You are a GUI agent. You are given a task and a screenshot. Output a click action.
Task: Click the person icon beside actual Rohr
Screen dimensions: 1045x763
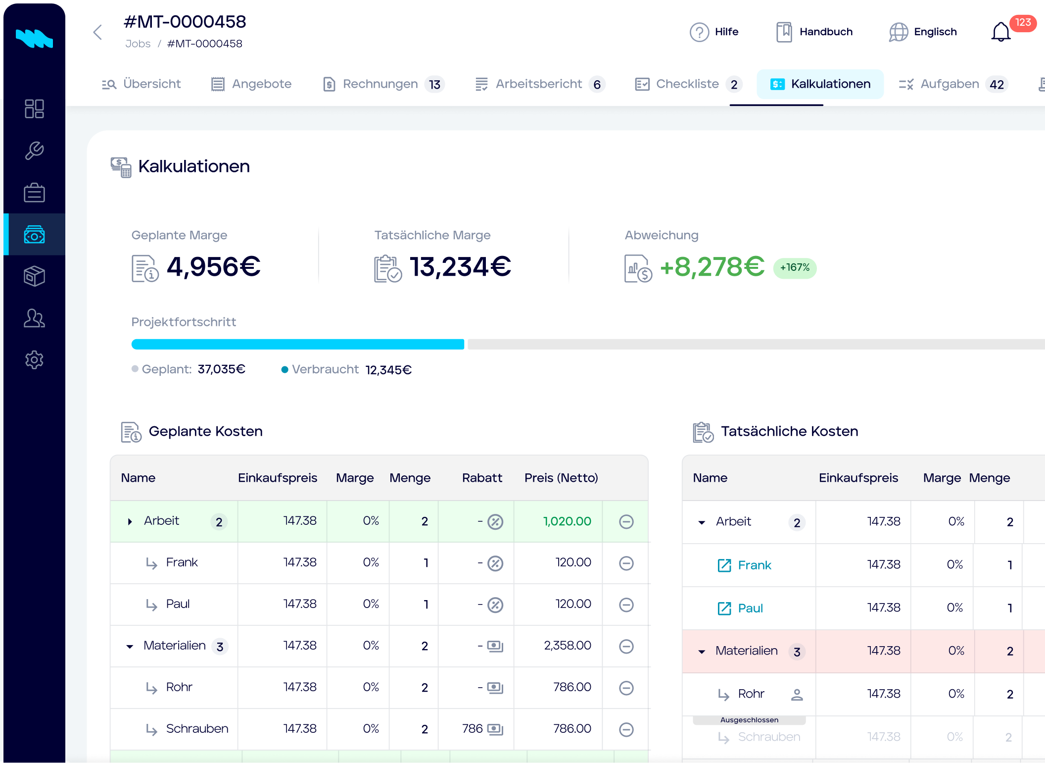click(x=797, y=695)
